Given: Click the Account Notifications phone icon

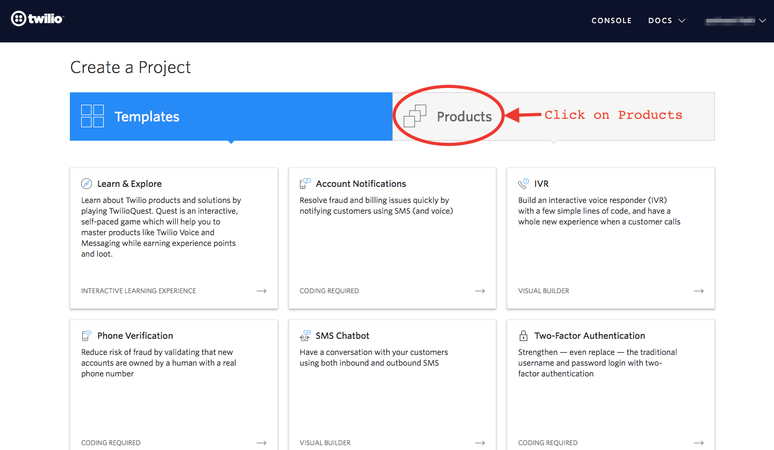Looking at the screenshot, I should pyautogui.click(x=305, y=184).
